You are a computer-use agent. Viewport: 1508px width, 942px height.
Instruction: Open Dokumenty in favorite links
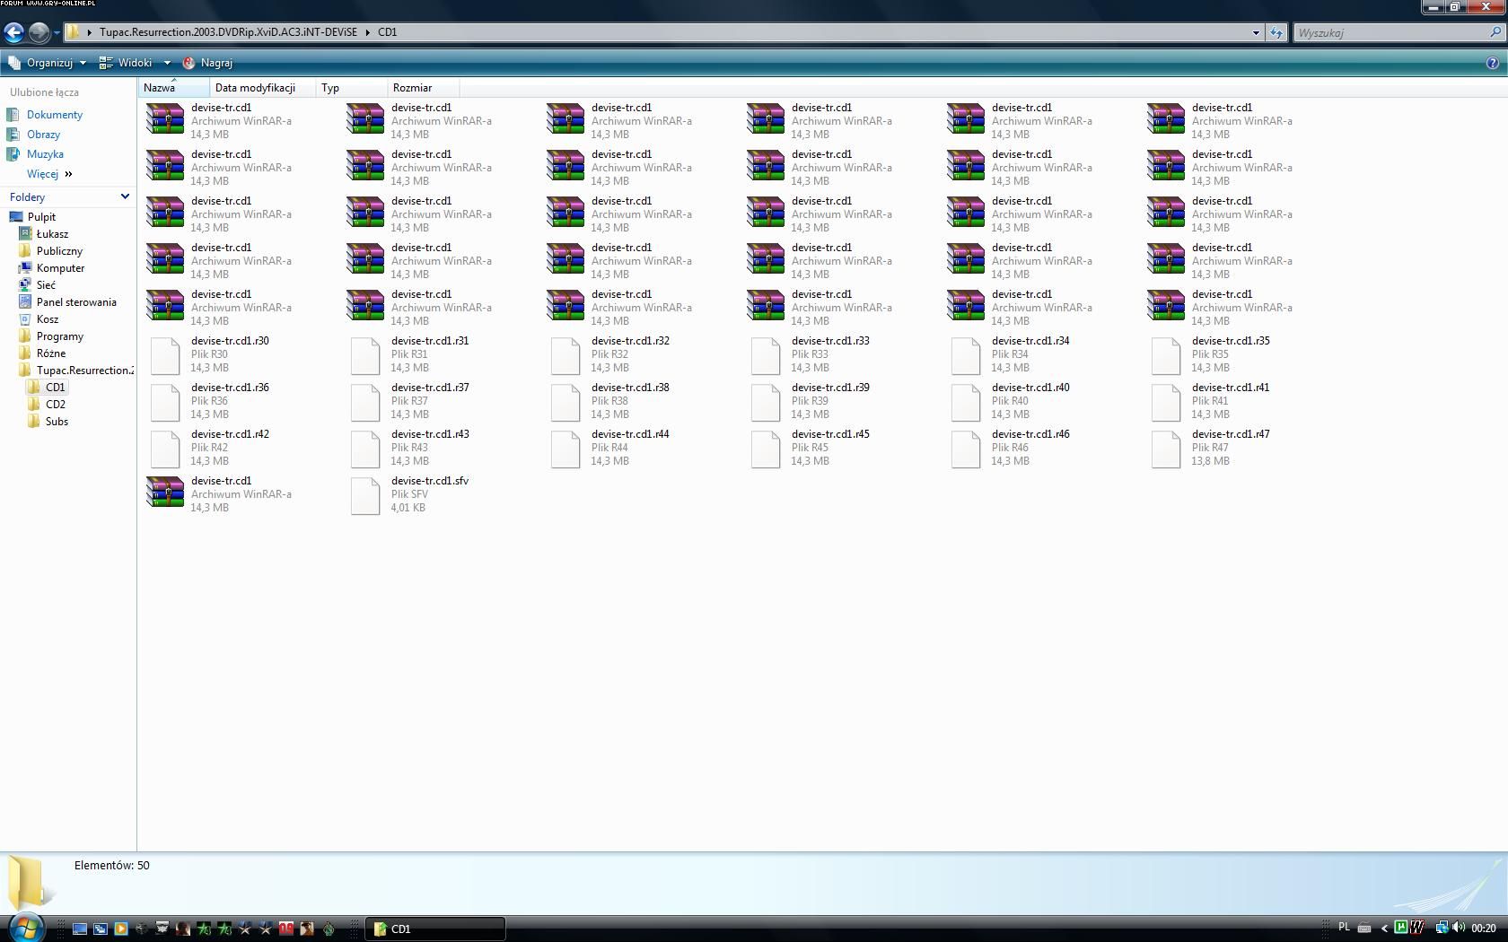pos(54,115)
